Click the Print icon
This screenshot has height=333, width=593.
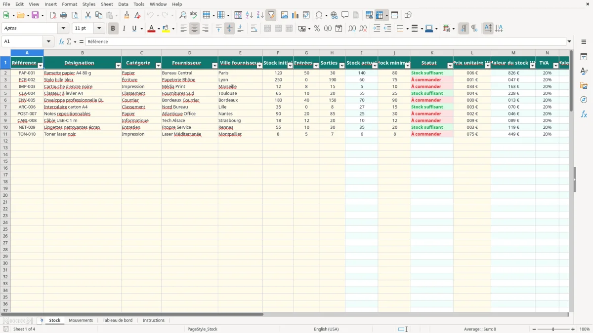[x=64, y=15]
